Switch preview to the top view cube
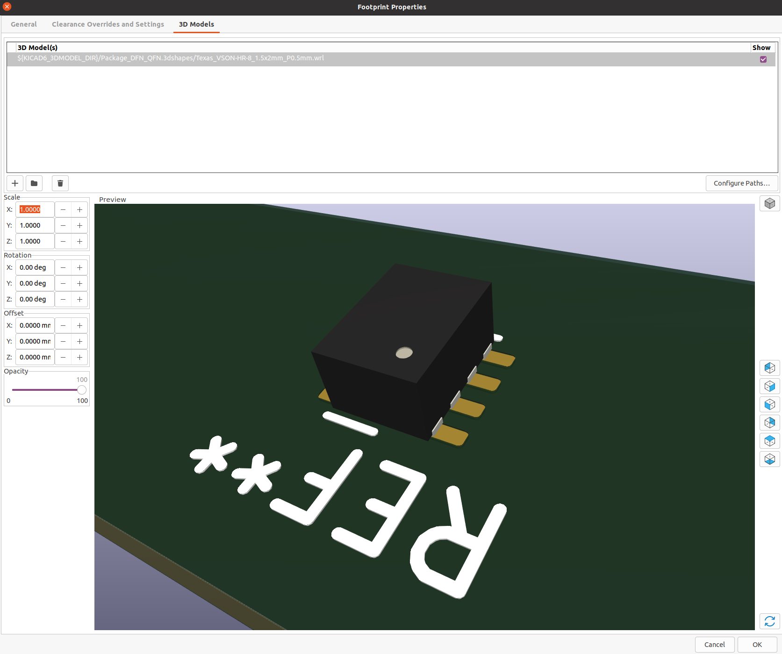This screenshot has height=654, width=782. 769,441
